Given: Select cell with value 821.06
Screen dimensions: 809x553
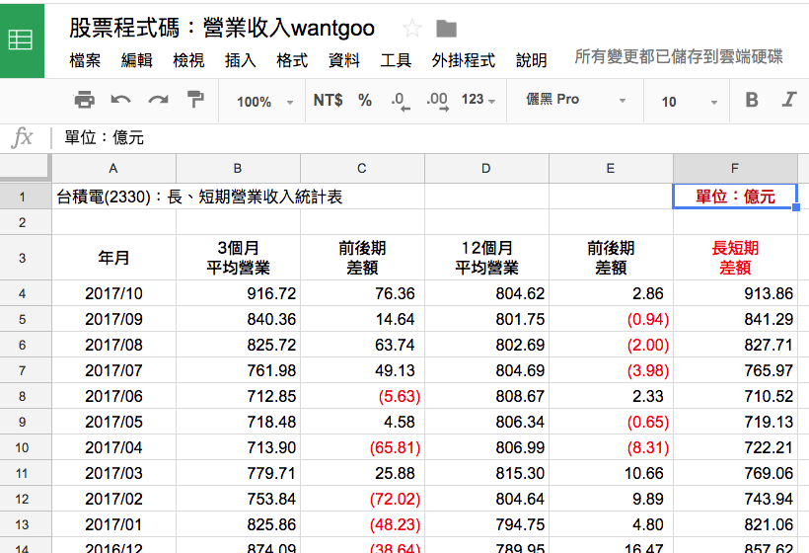Looking at the screenshot, I should tap(735, 524).
